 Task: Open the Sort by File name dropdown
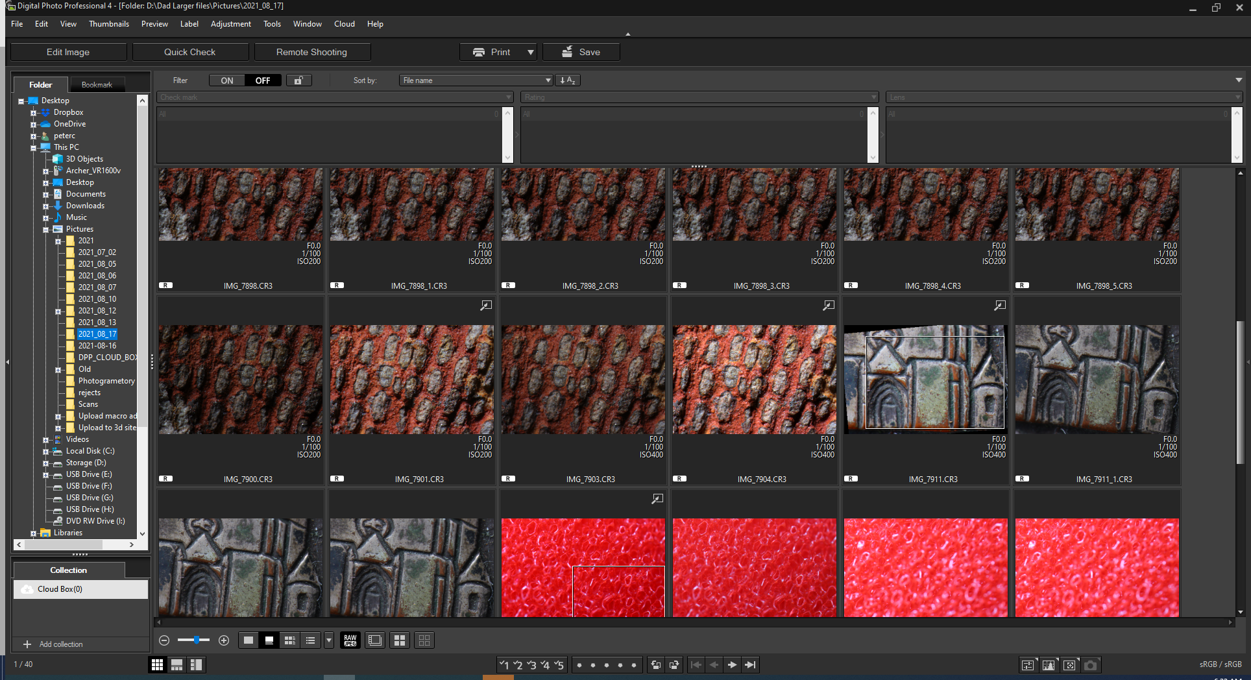(x=476, y=80)
